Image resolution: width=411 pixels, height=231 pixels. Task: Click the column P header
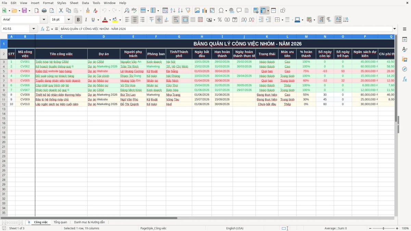pos(365,37)
